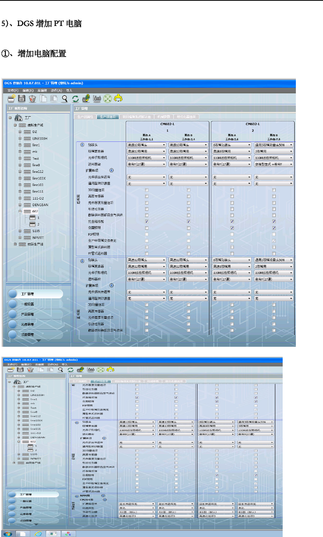Check PIP照明 for 工作台1,2 in upper window
The height and width of the screenshot is (537, 323).
tap(147, 234)
